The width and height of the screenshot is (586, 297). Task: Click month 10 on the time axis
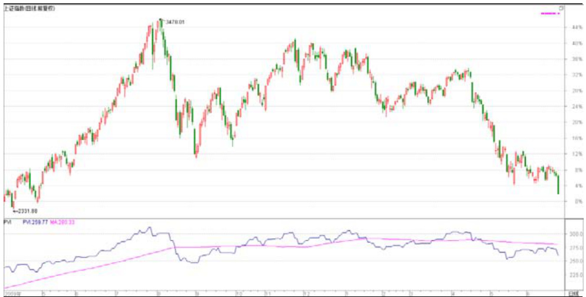238,292
